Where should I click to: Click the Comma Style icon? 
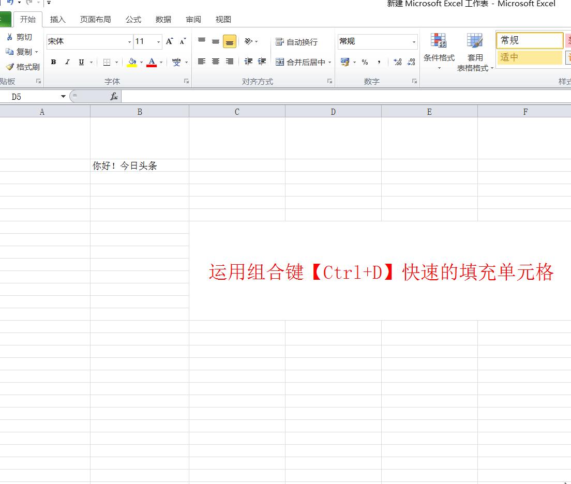(380, 62)
